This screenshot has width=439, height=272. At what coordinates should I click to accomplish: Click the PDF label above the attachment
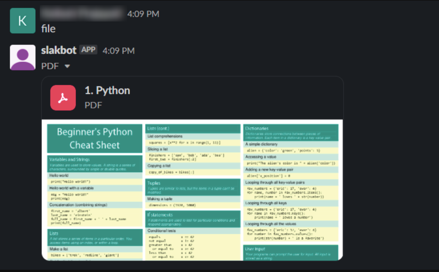click(50, 66)
